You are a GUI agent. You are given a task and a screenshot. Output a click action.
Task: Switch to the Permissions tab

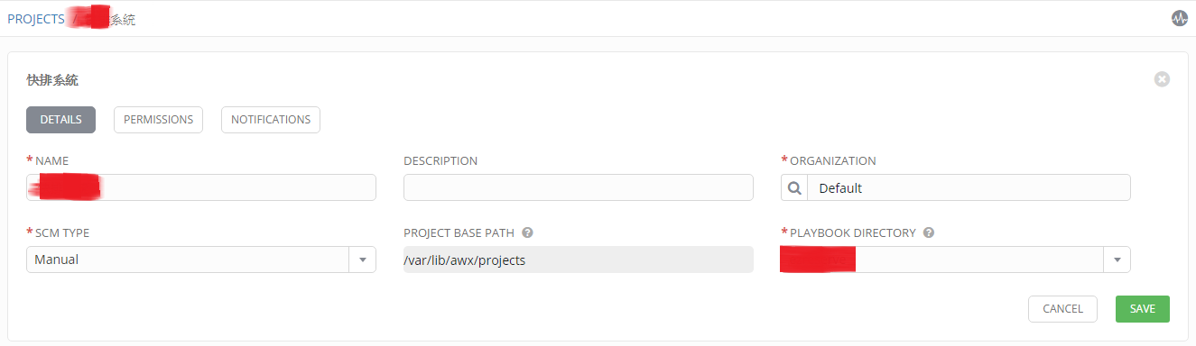[158, 120]
